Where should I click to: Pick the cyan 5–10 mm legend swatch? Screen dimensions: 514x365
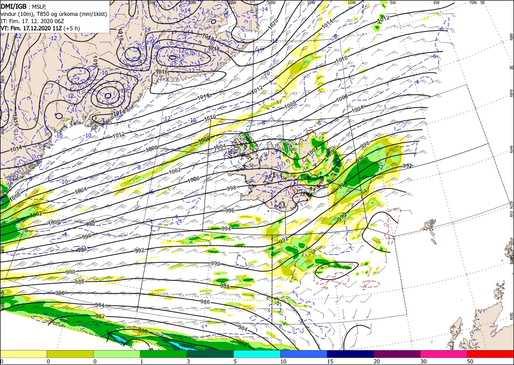tap(257, 354)
